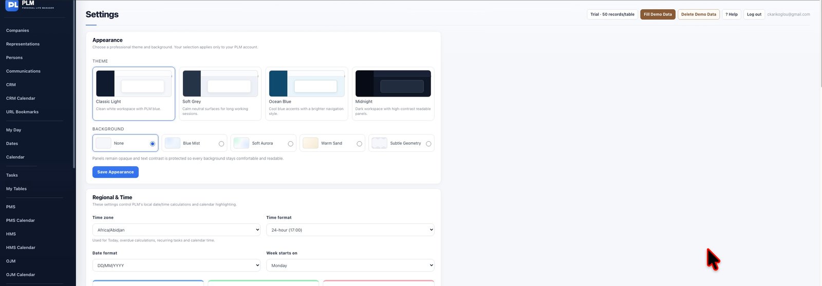Select OJM in the sidebar
The image size is (822, 286).
click(x=11, y=261)
